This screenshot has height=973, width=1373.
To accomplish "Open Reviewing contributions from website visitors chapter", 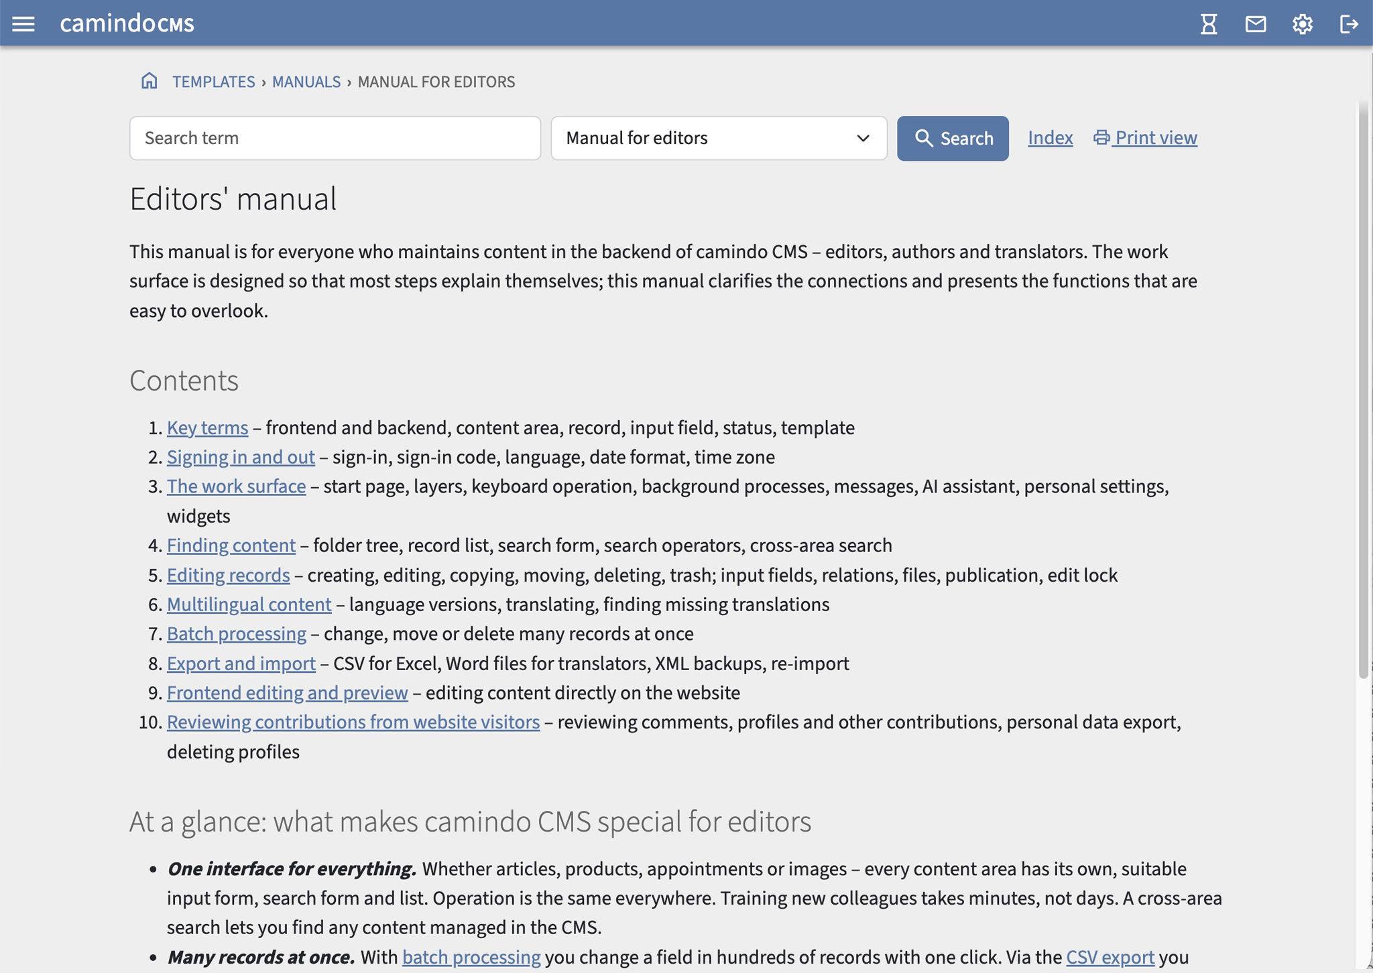I will pos(353,722).
